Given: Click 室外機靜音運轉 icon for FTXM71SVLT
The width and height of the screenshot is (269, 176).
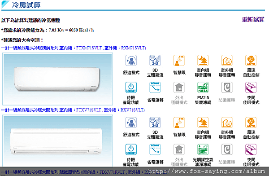Looking at the screenshot, I should [x=227, y=61].
